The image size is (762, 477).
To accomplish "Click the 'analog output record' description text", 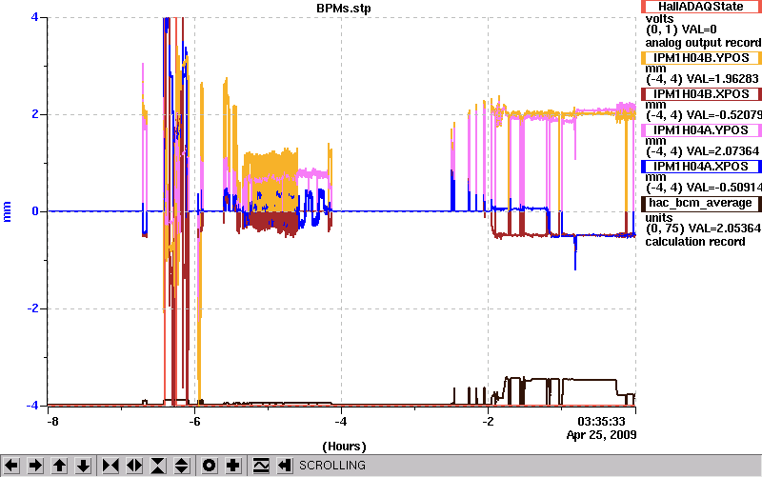I will tap(703, 43).
